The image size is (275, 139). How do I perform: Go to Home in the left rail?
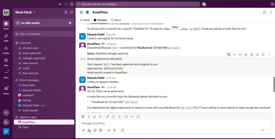click(x=6, y=25)
